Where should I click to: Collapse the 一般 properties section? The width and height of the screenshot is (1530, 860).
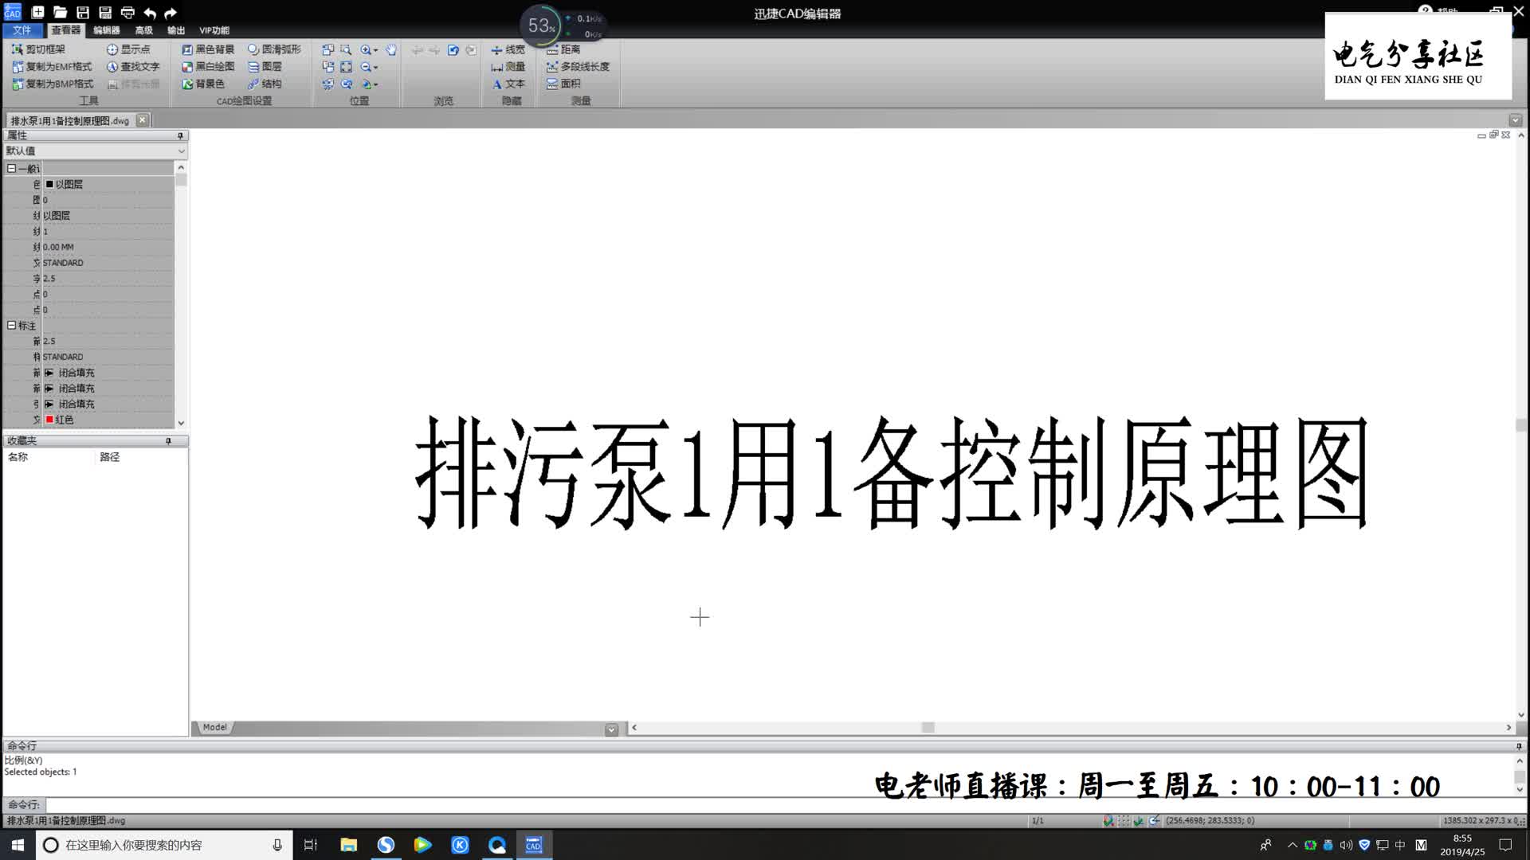tap(11, 168)
